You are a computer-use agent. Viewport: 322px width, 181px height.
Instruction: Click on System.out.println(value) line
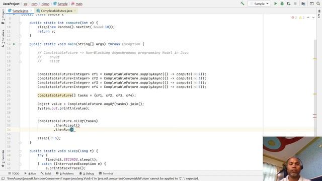63,108
